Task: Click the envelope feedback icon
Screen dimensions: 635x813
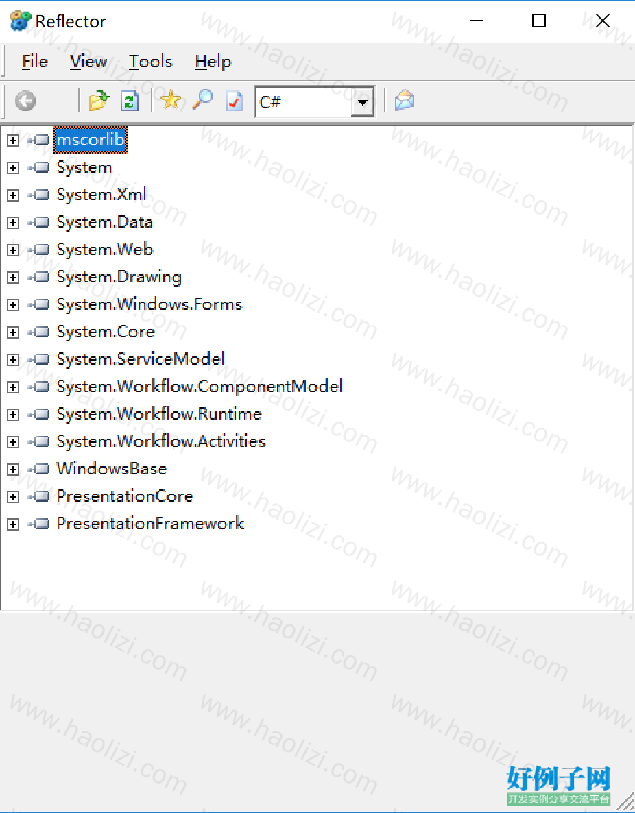Action: click(404, 101)
